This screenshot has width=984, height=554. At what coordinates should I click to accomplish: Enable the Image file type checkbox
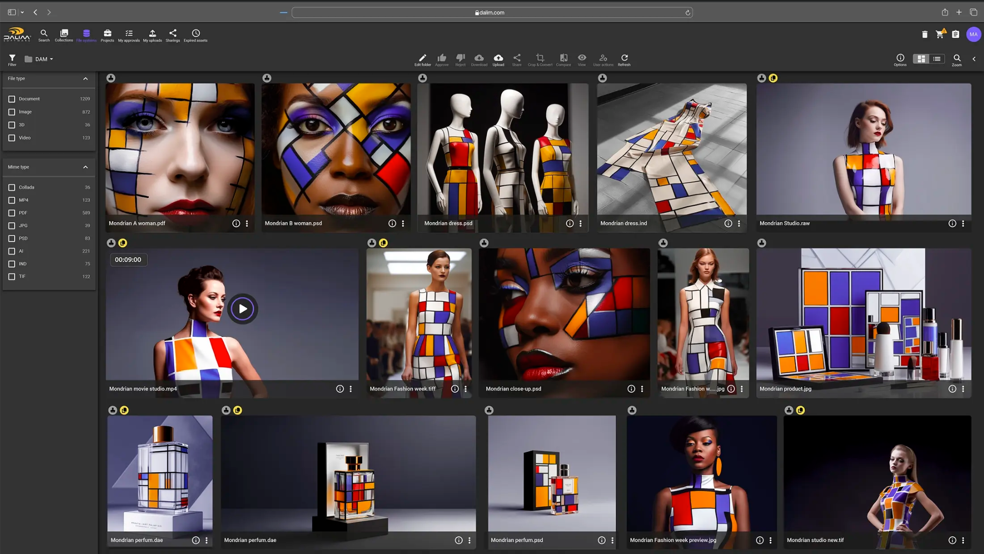click(12, 112)
